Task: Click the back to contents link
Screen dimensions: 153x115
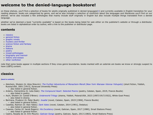Action: (x=8, y=79)
